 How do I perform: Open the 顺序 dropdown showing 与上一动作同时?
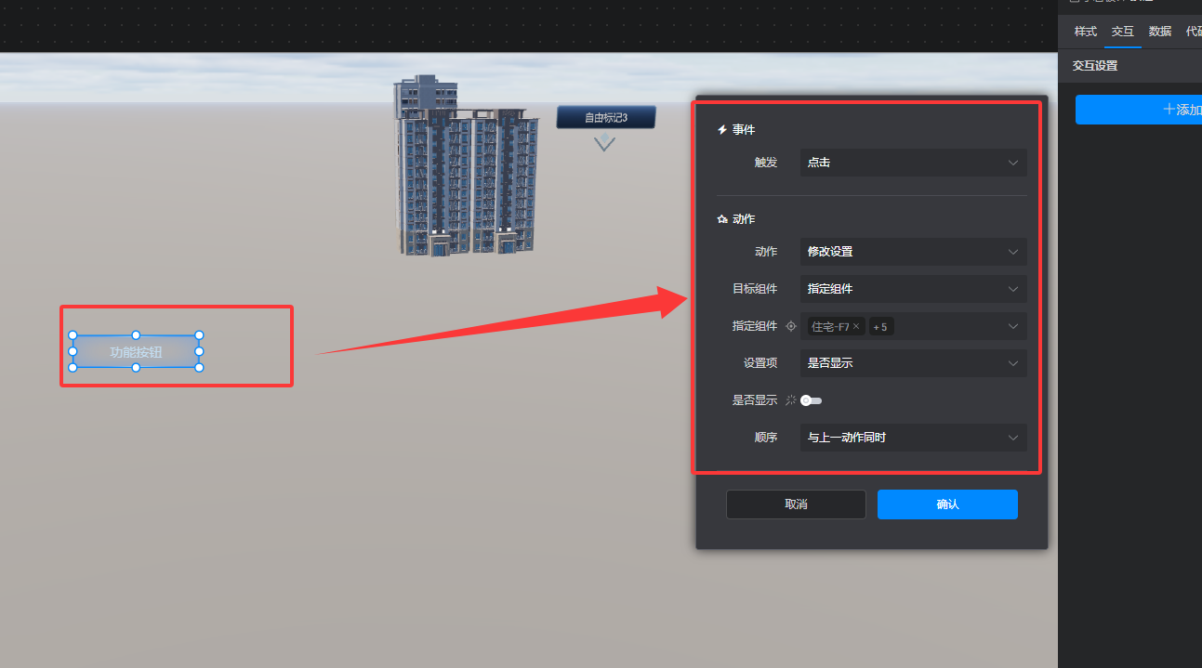[914, 438]
